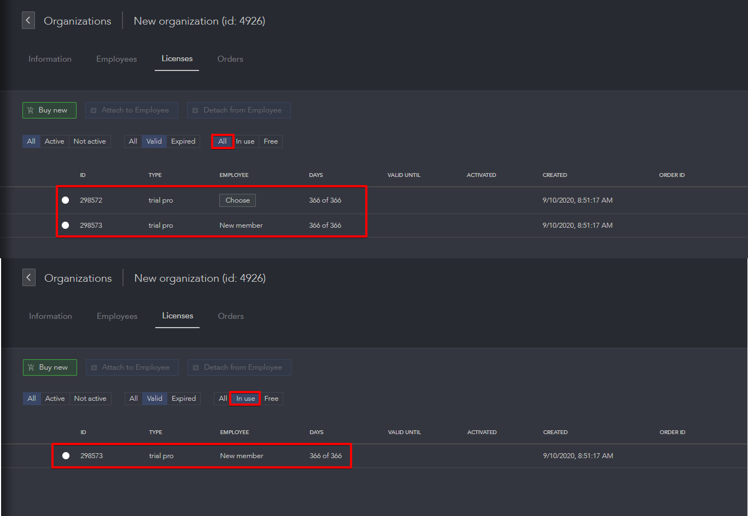Switch to the Information tab
Viewport: 748px width, 516px height.
(x=50, y=58)
